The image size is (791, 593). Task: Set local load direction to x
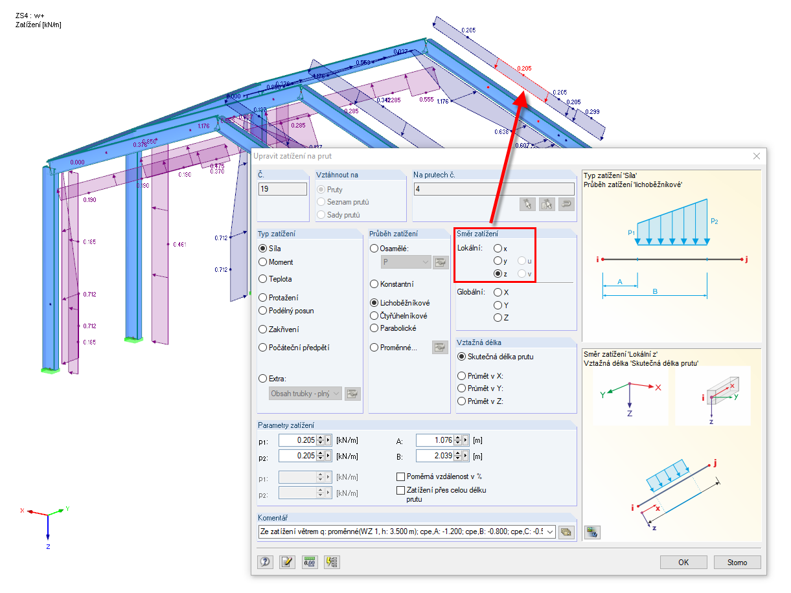[498, 249]
